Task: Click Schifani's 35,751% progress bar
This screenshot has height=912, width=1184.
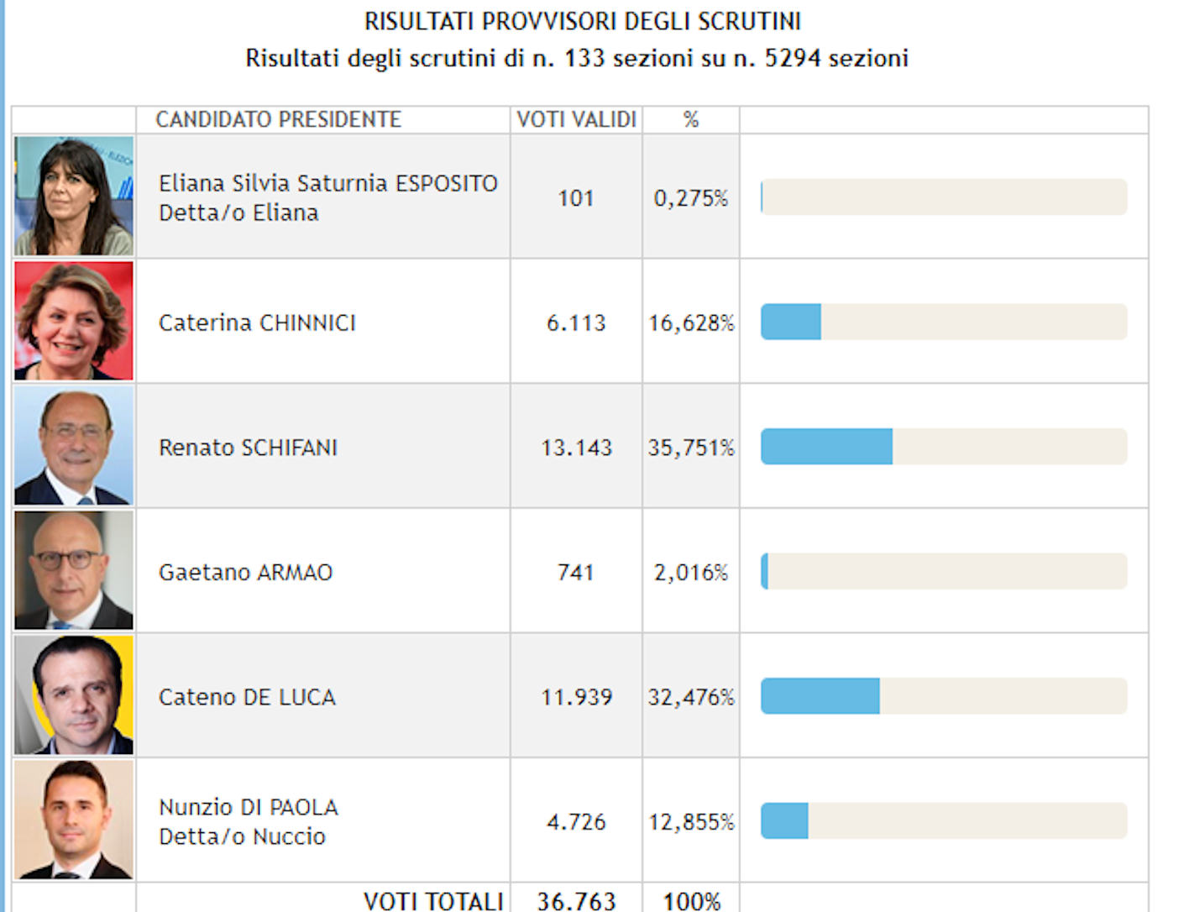Action: [x=944, y=447]
